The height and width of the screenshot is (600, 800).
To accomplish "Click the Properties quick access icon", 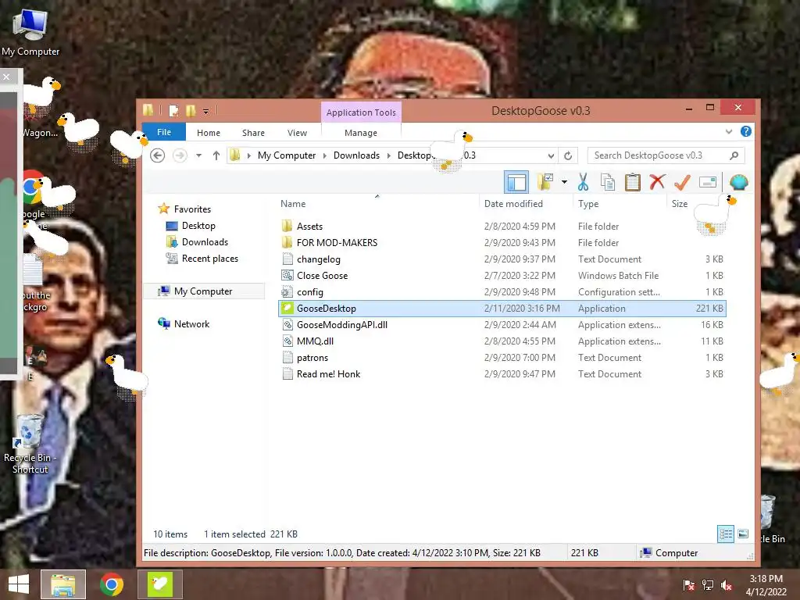I will tap(174, 110).
